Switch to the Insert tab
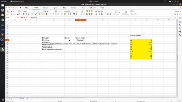182x102 pixels. (x=45, y=8)
